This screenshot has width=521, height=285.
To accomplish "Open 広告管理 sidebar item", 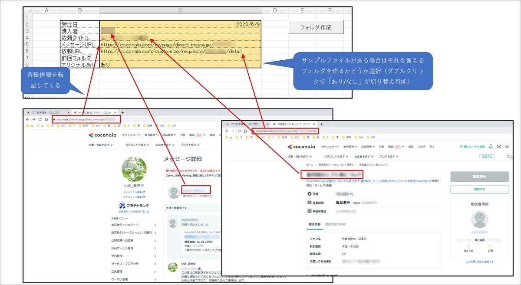I will (x=134, y=272).
